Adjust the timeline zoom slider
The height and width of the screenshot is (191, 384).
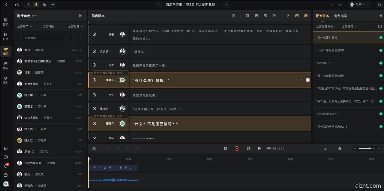(x=370, y=148)
